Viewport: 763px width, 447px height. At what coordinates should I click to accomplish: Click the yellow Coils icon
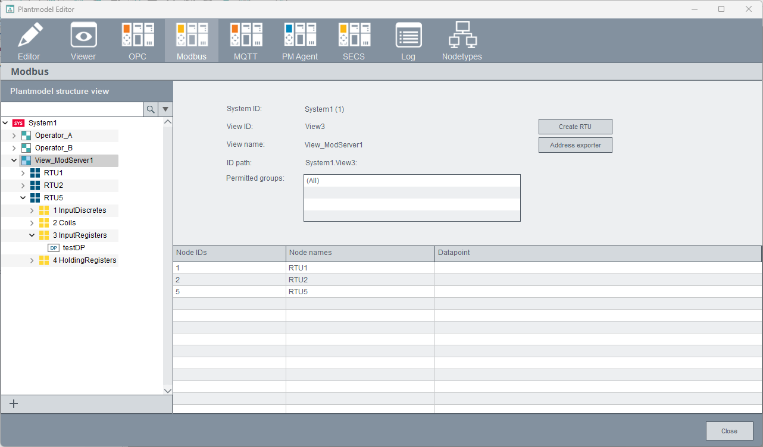coord(44,223)
